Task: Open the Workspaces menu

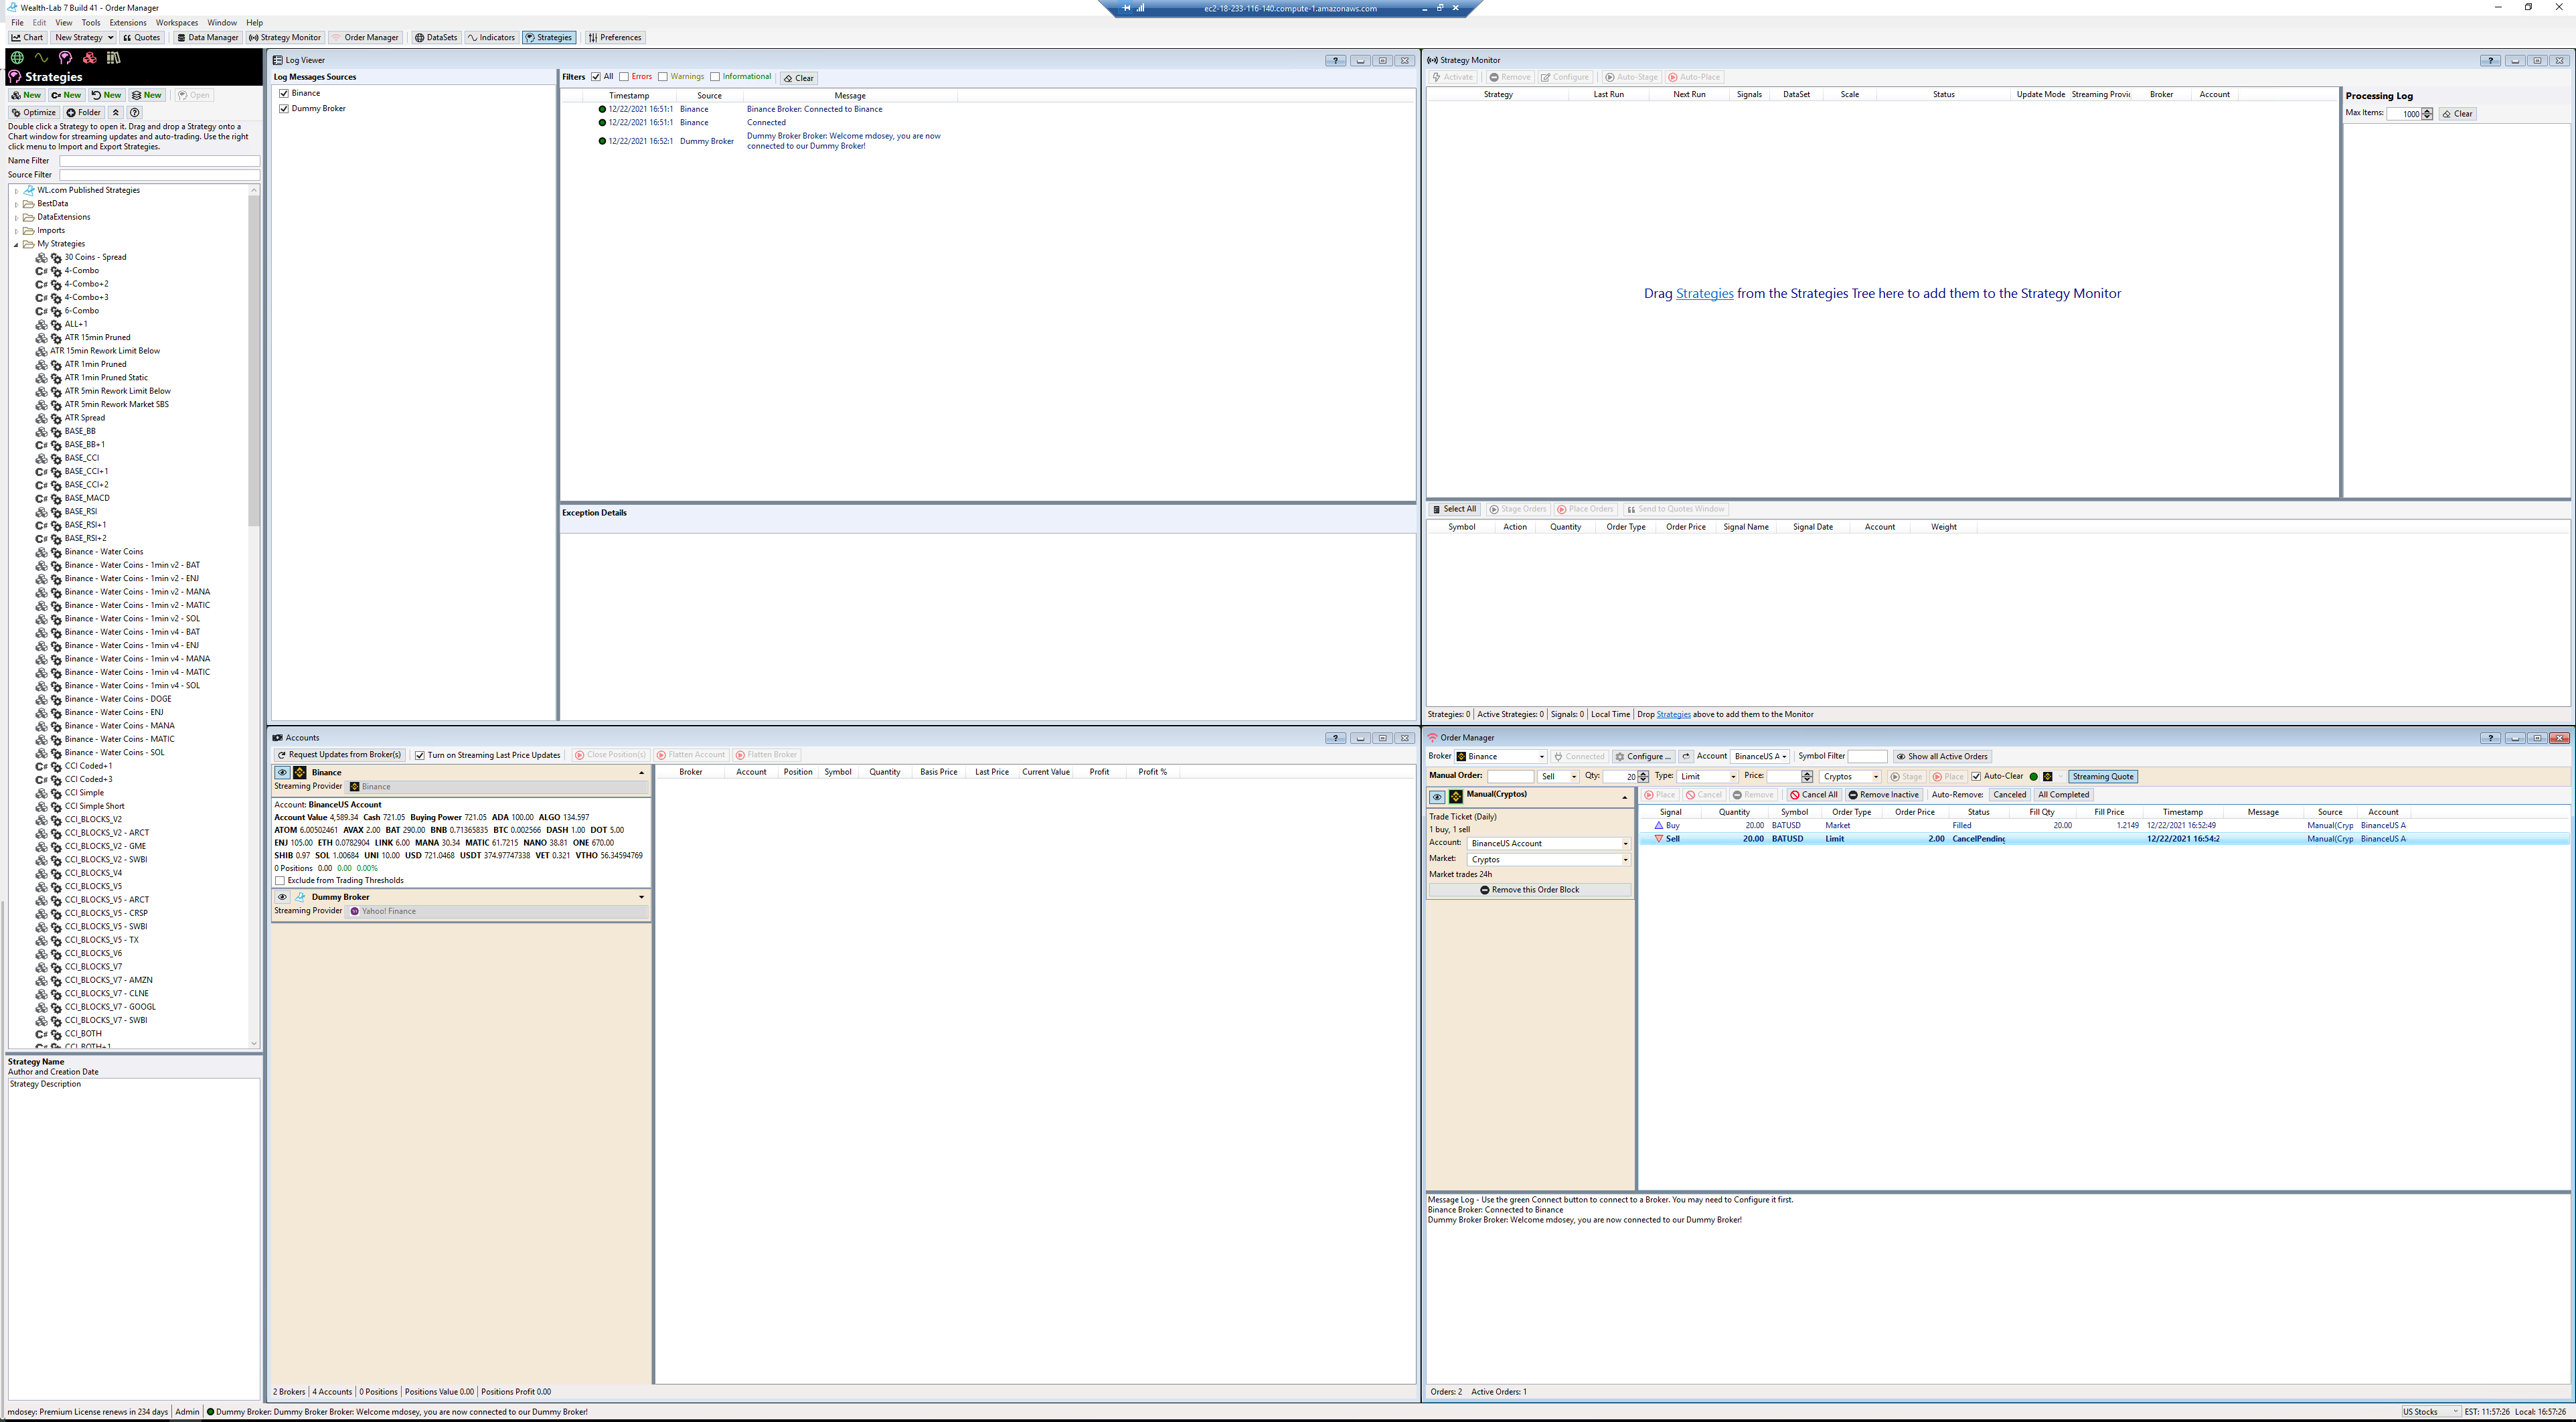Action: [176, 22]
